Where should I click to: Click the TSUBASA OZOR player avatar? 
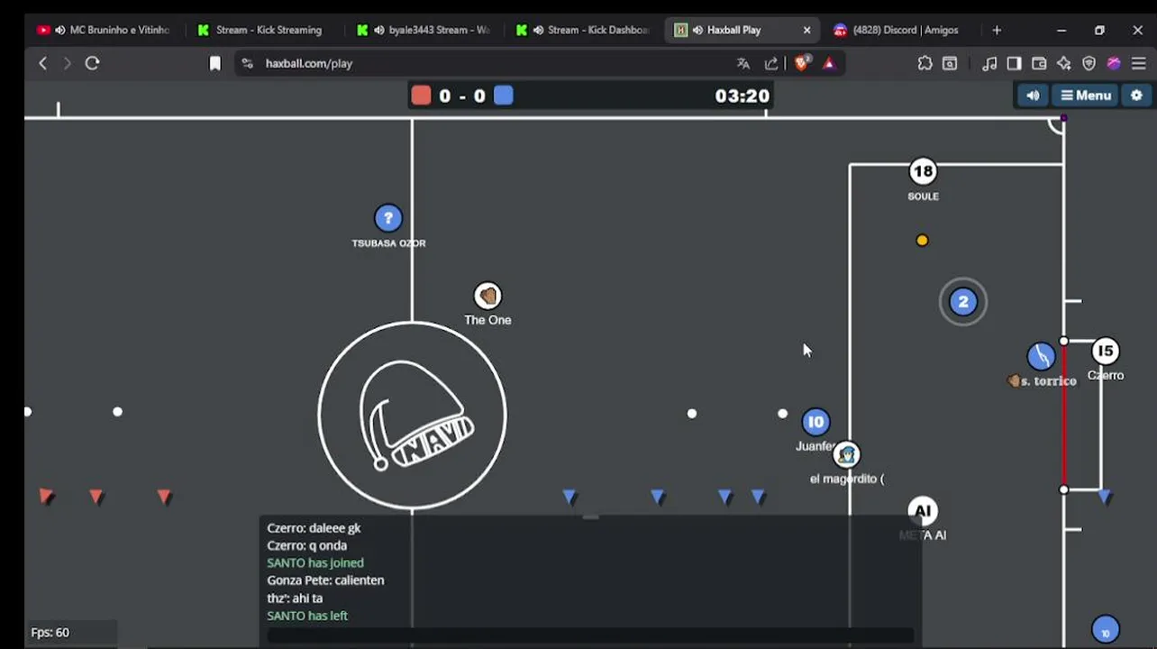coord(388,218)
